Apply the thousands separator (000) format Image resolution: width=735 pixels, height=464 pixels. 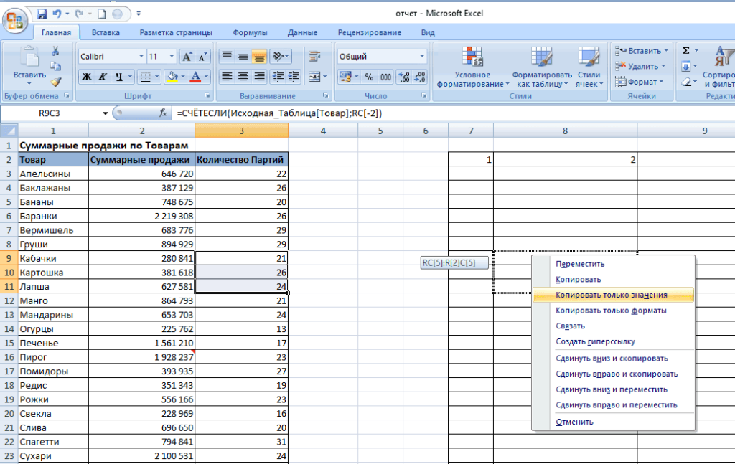tap(385, 76)
